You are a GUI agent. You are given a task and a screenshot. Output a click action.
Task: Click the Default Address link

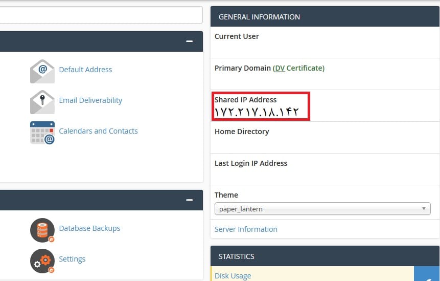pos(85,70)
